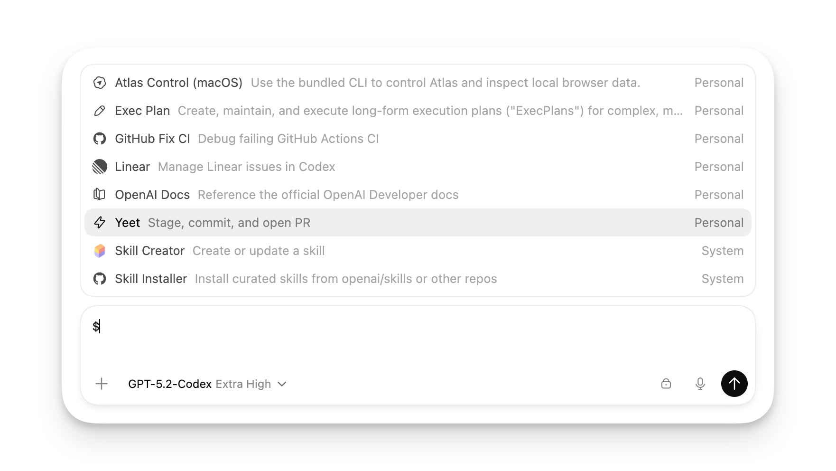Screen dimensions: 836x471
Task: Click the send arrow button
Action: point(734,384)
